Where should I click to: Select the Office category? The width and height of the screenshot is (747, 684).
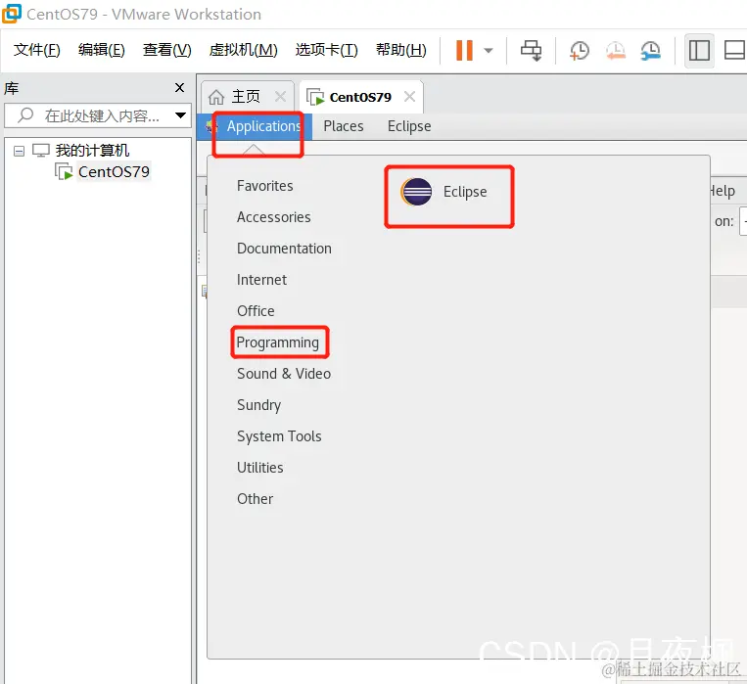pos(256,311)
